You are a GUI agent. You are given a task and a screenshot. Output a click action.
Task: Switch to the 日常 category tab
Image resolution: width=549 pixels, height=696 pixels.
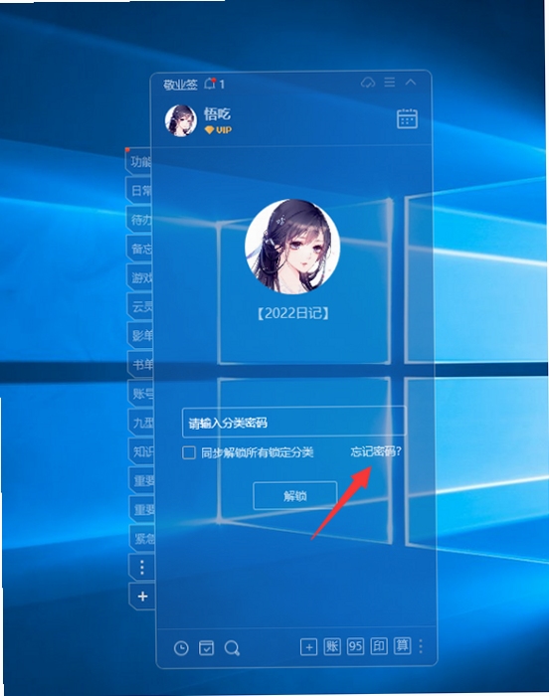140,191
